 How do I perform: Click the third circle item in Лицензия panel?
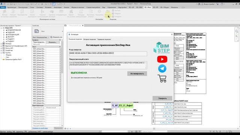(117, 16)
